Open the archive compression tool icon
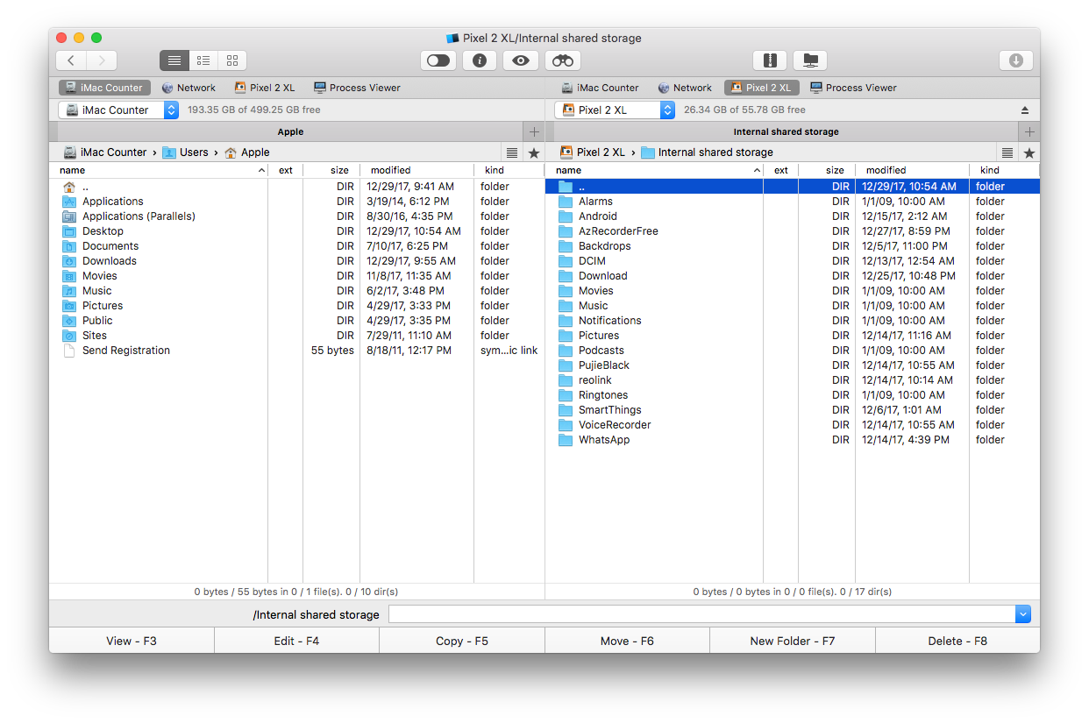Screen dimensions: 1089x723 [770, 60]
